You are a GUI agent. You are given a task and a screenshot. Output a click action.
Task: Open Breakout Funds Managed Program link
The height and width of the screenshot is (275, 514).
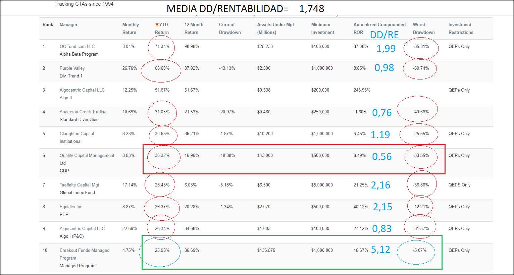[x=85, y=254]
